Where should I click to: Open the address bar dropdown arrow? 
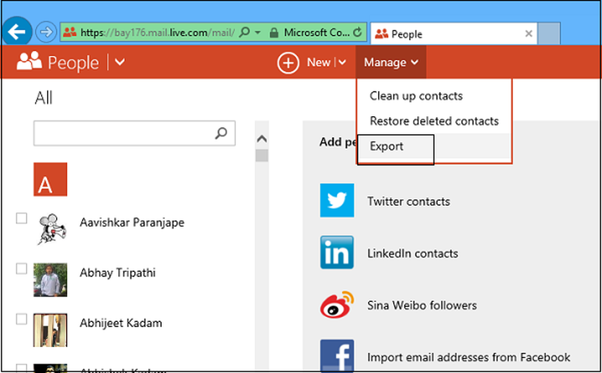tap(258, 32)
